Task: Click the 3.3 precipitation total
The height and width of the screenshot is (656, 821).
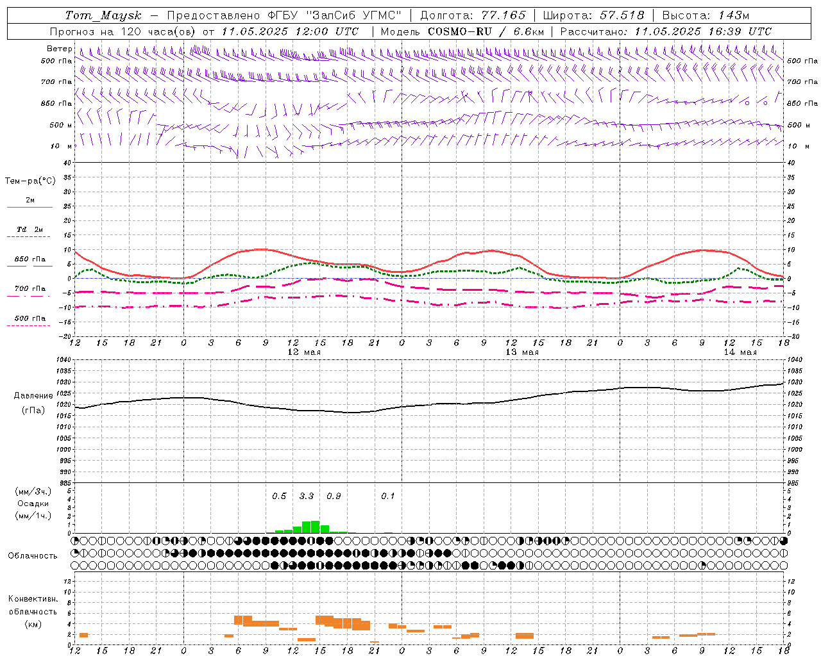Action: tap(307, 496)
